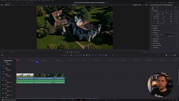Show the Metadata panel

click(164, 3)
